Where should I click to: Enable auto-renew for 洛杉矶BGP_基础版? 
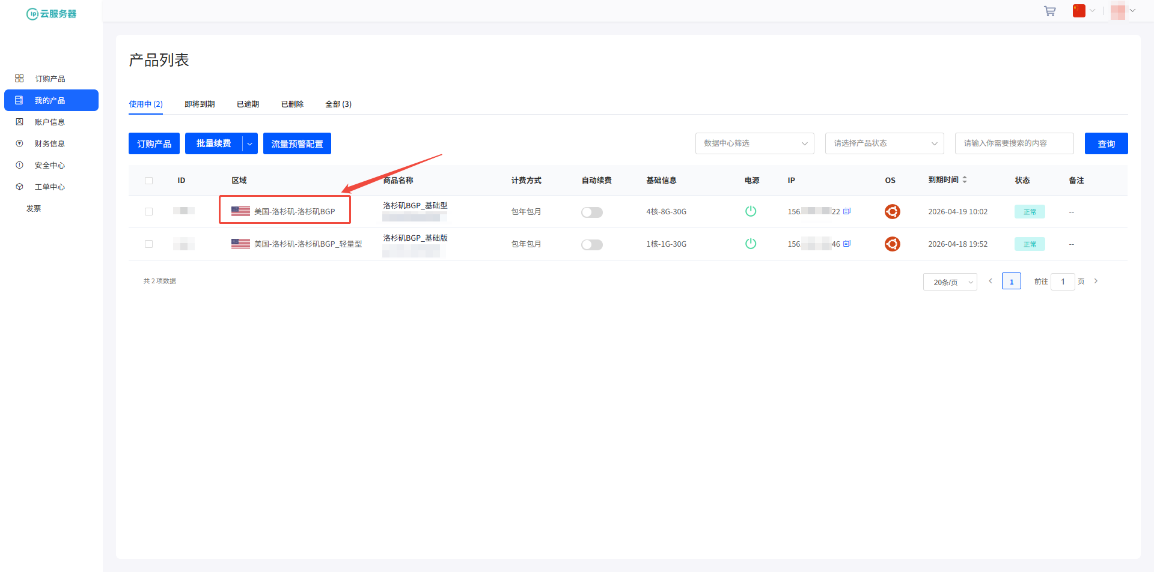pos(591,245)
